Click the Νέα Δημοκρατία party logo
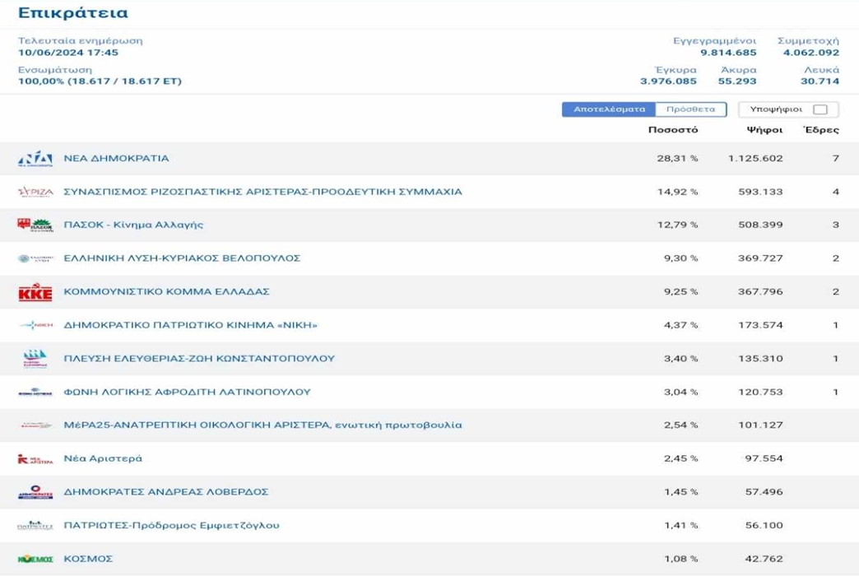Image resolution: width=859 pixels, height=576 pixels. 35,159
